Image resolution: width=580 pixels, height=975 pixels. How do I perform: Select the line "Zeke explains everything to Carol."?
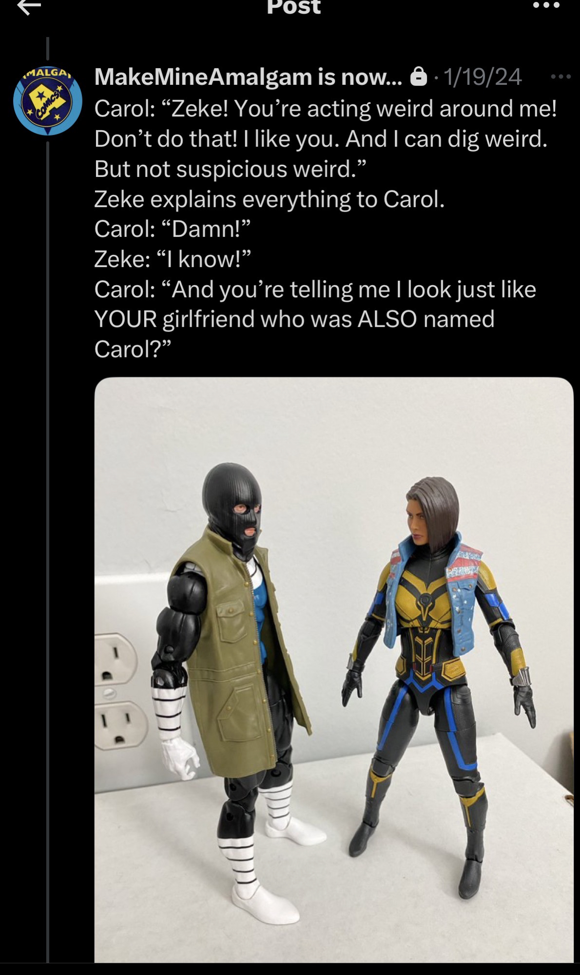269,199
